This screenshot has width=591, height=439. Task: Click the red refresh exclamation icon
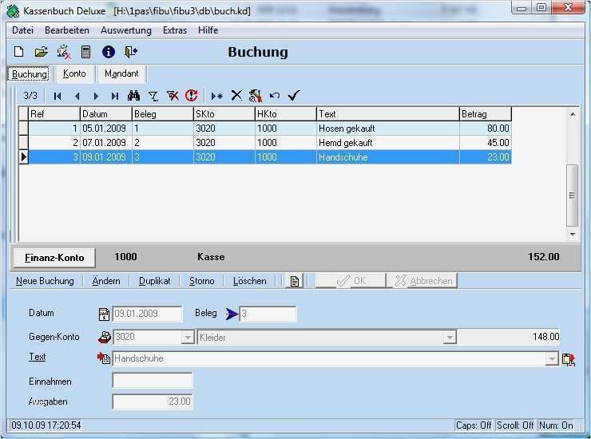point(192,95)
